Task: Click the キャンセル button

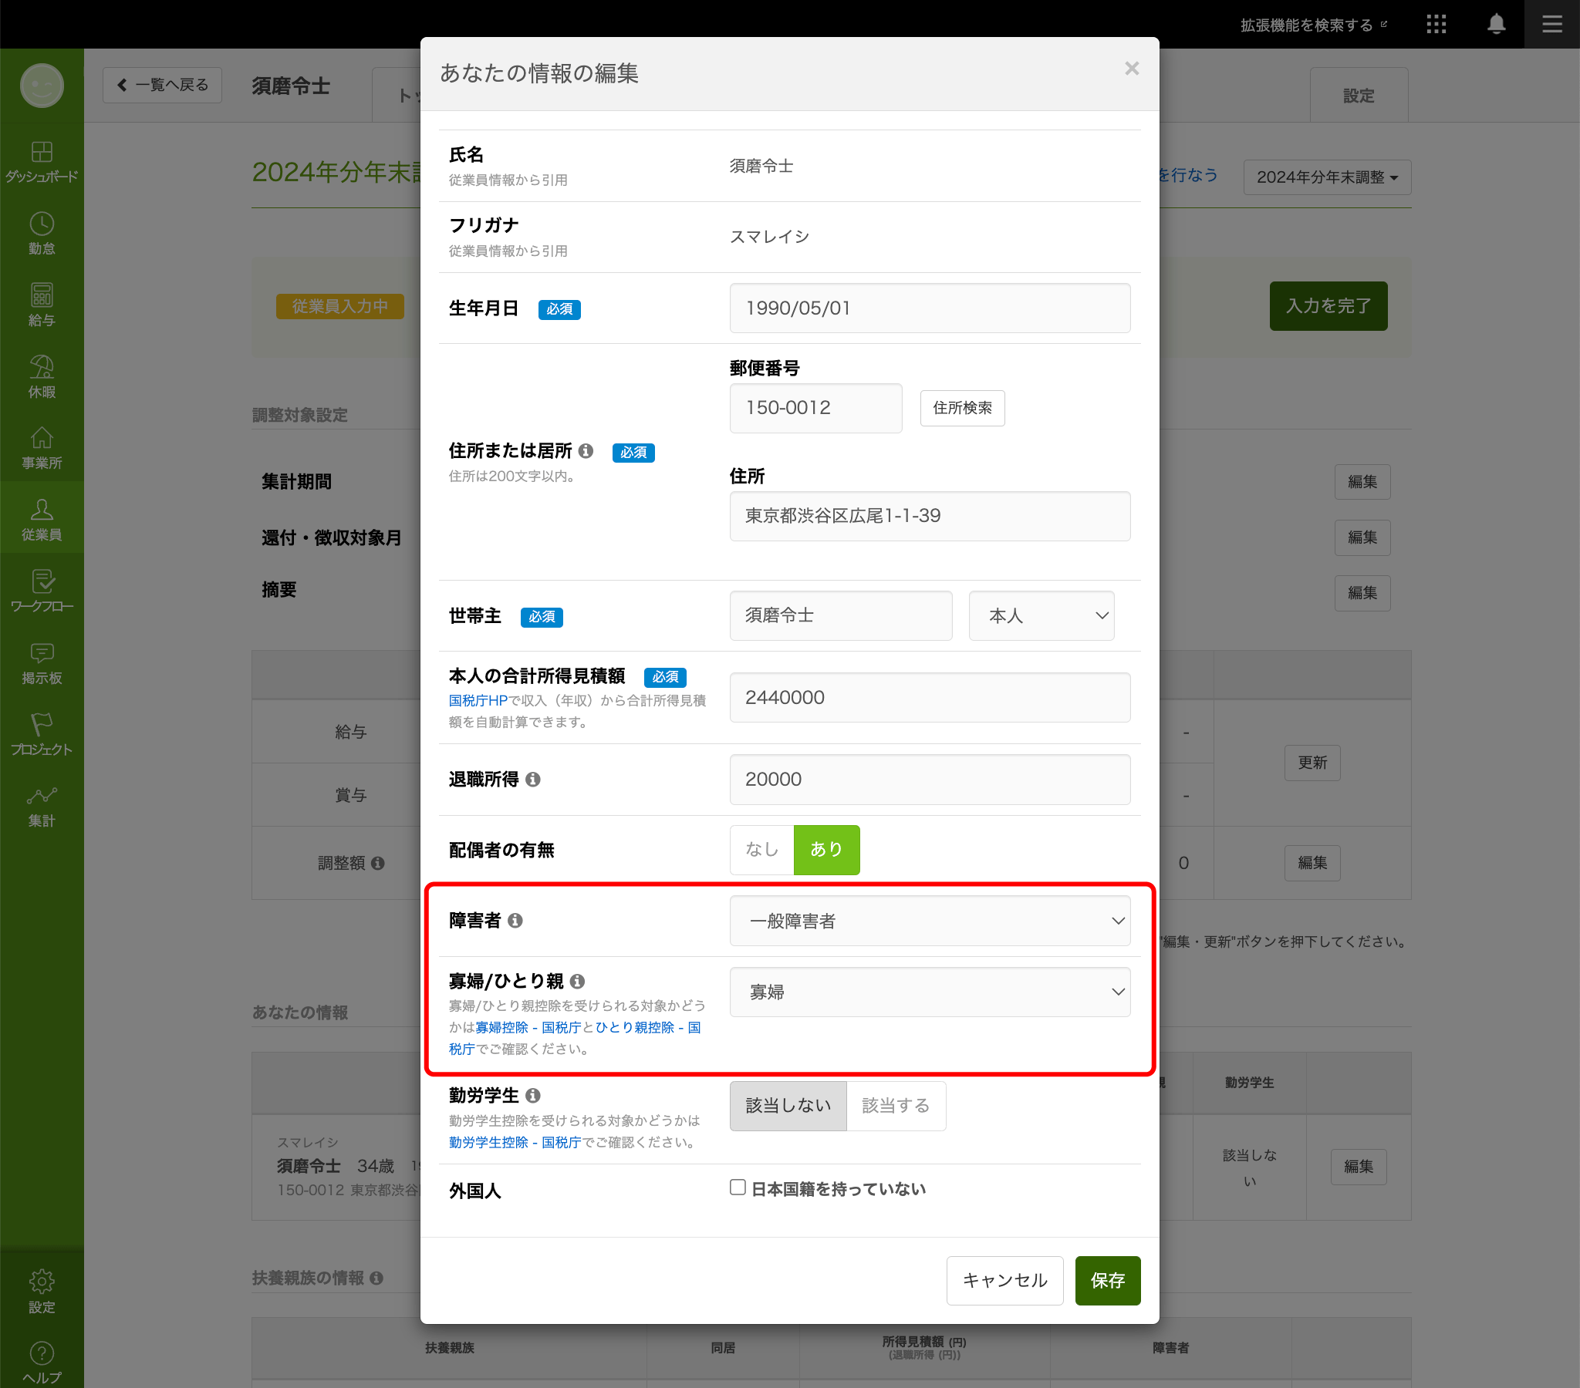Action: point(1004,1280)
